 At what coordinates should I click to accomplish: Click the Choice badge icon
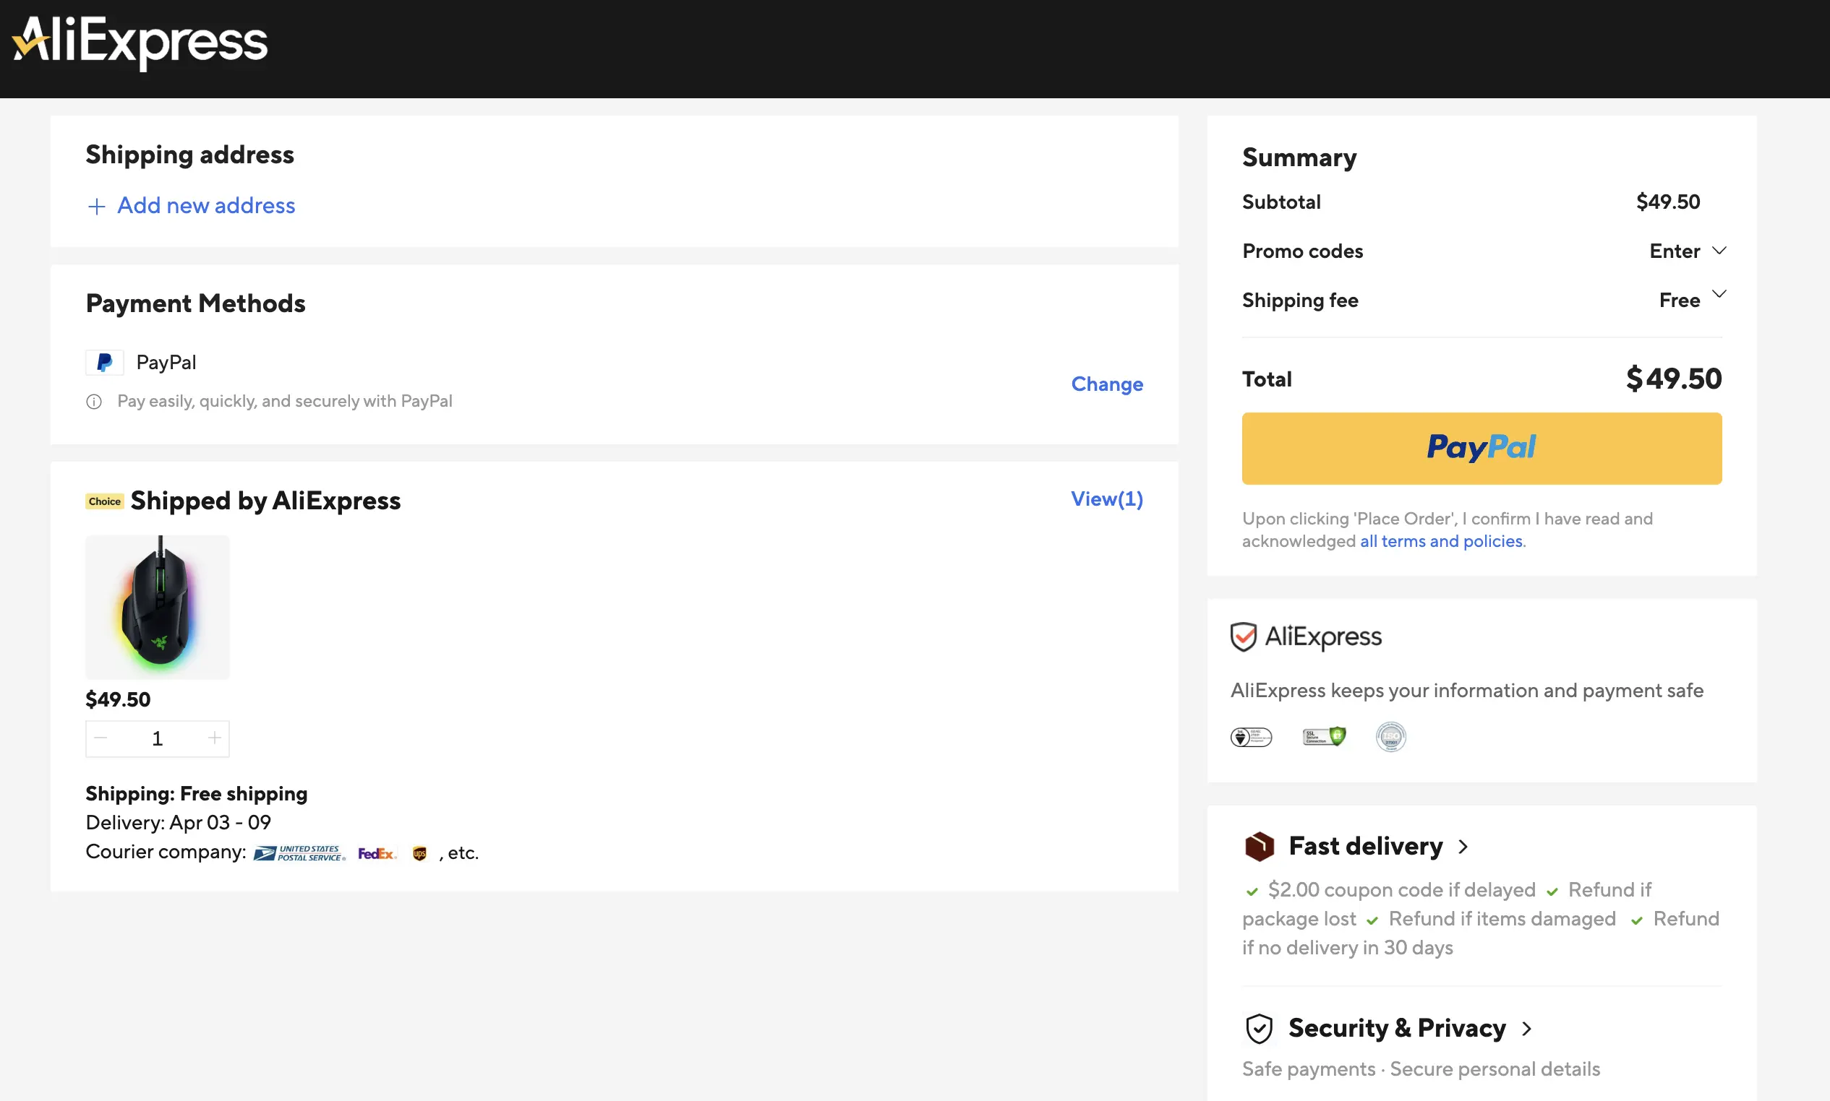click(105, 501)
